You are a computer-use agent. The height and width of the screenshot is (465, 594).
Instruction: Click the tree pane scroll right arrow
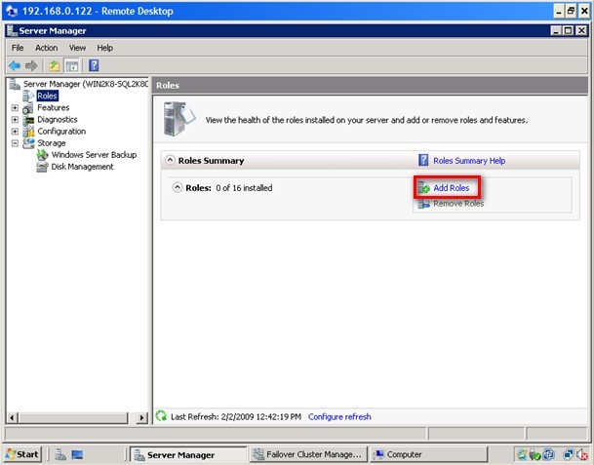tap(142, 417)
